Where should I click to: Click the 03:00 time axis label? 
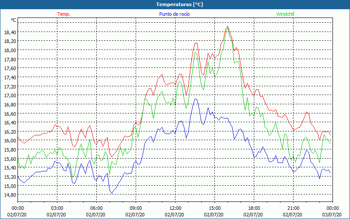pos(57,208)
